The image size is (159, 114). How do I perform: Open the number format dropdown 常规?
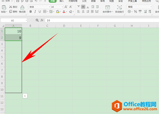[140, 7]
